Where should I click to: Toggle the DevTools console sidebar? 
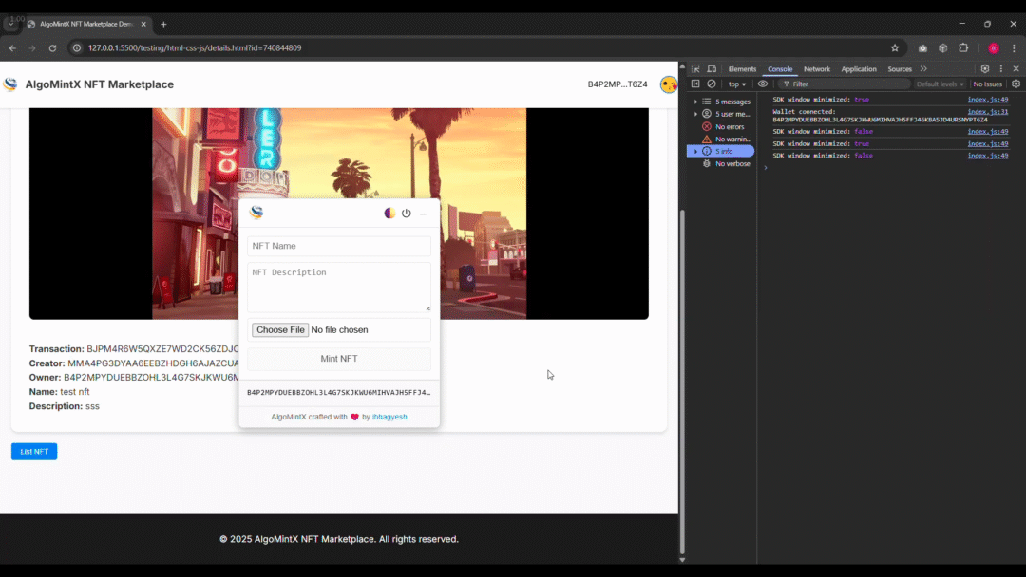(x=695, y=84)
